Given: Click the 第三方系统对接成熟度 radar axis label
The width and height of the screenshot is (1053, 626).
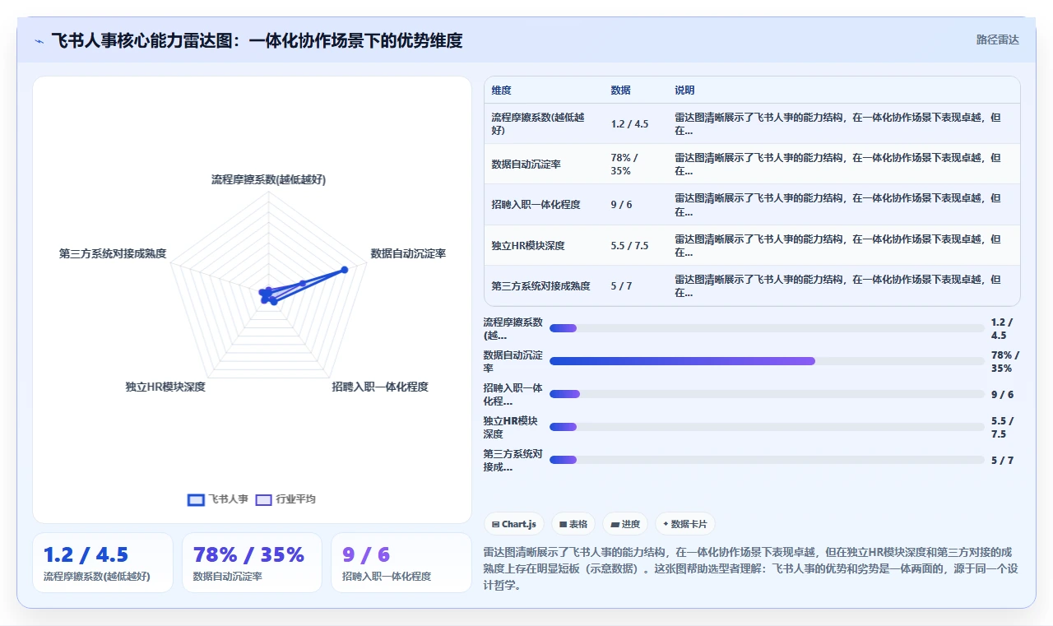Looking at the screenshot, I should [113, 253].
